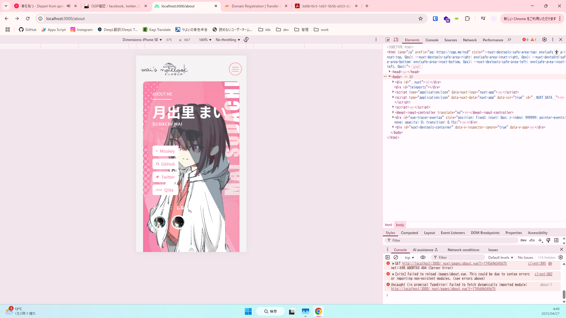The image size is (566, 318).
Task: Open the No throttling dropdown
Action: (x=228, y=40)
